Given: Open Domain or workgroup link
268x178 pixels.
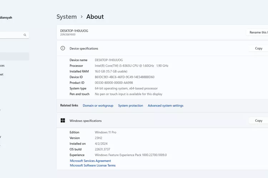Looking at the screenshot, I should click(x=98, y=106).
